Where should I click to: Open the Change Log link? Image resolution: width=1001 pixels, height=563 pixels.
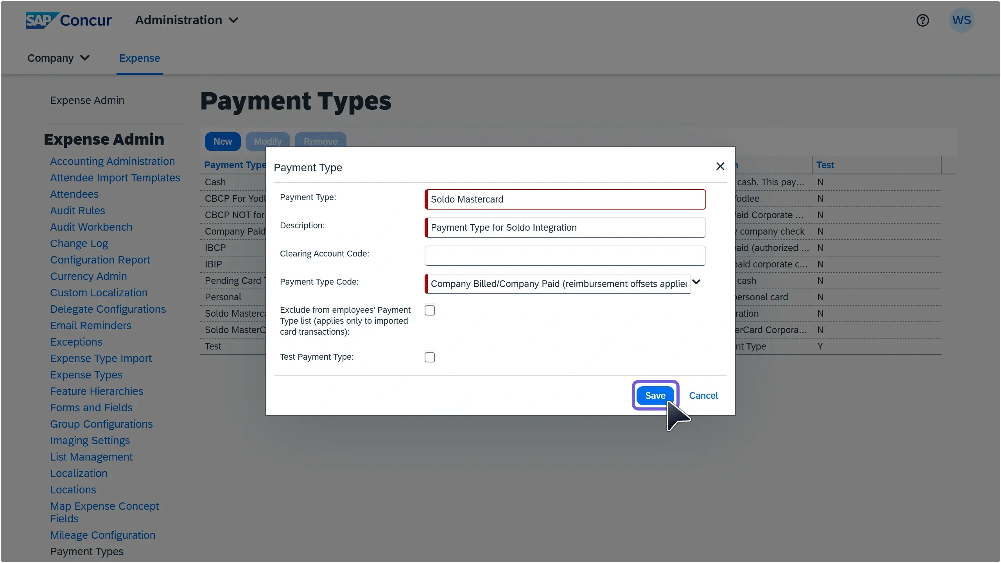79,243
